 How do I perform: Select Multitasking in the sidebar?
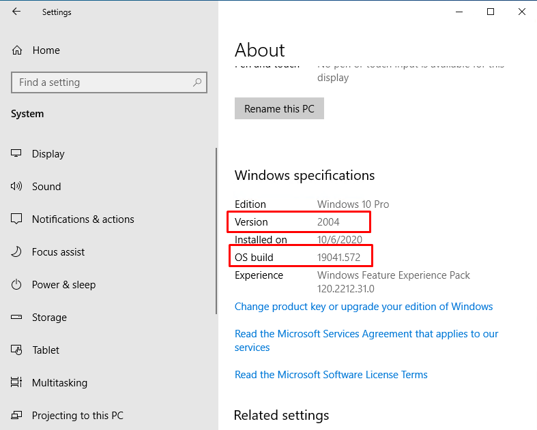[x=59, y=383]
